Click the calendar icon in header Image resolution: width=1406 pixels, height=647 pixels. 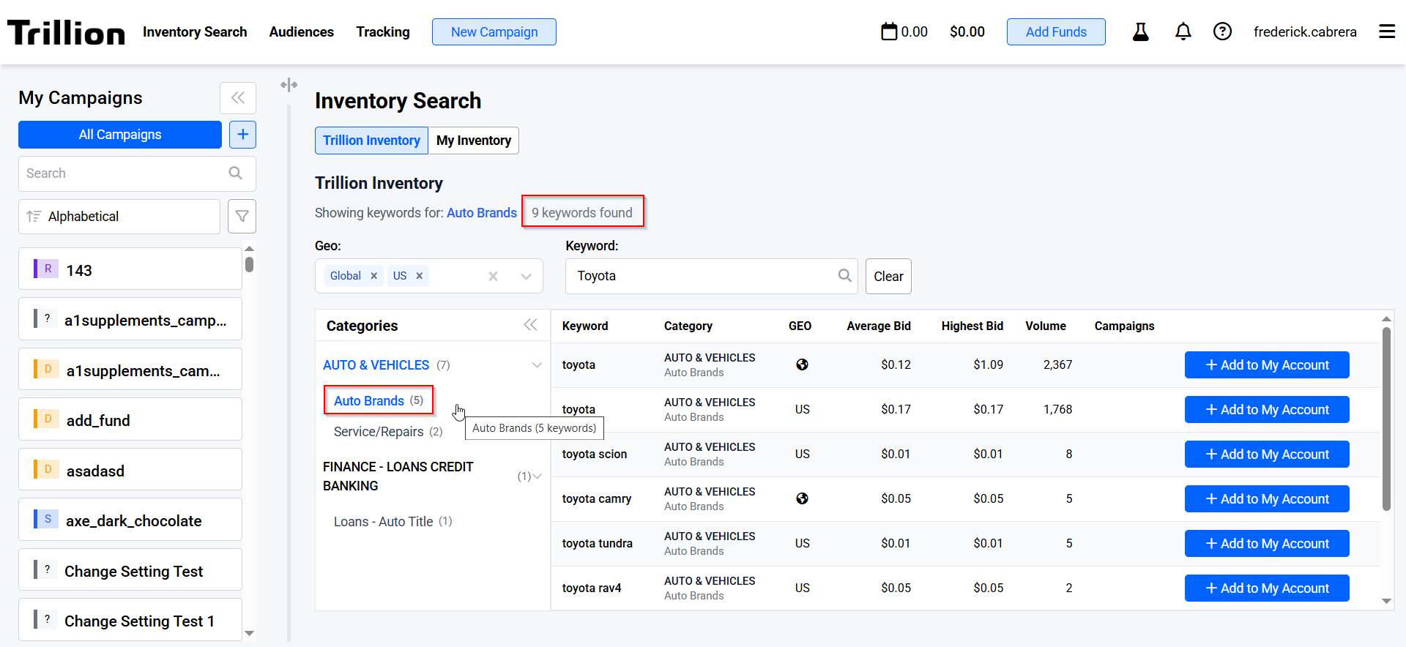(x=889, y=31)
